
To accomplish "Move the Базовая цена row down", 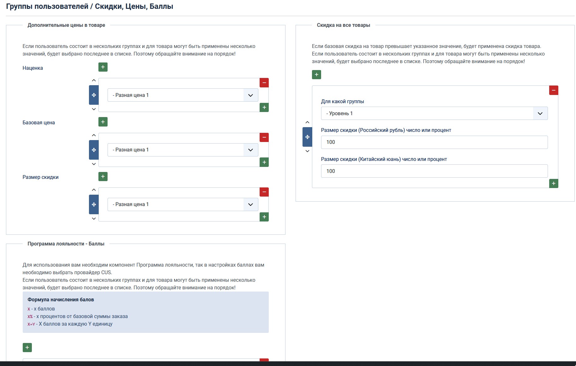I will point(94,164).
